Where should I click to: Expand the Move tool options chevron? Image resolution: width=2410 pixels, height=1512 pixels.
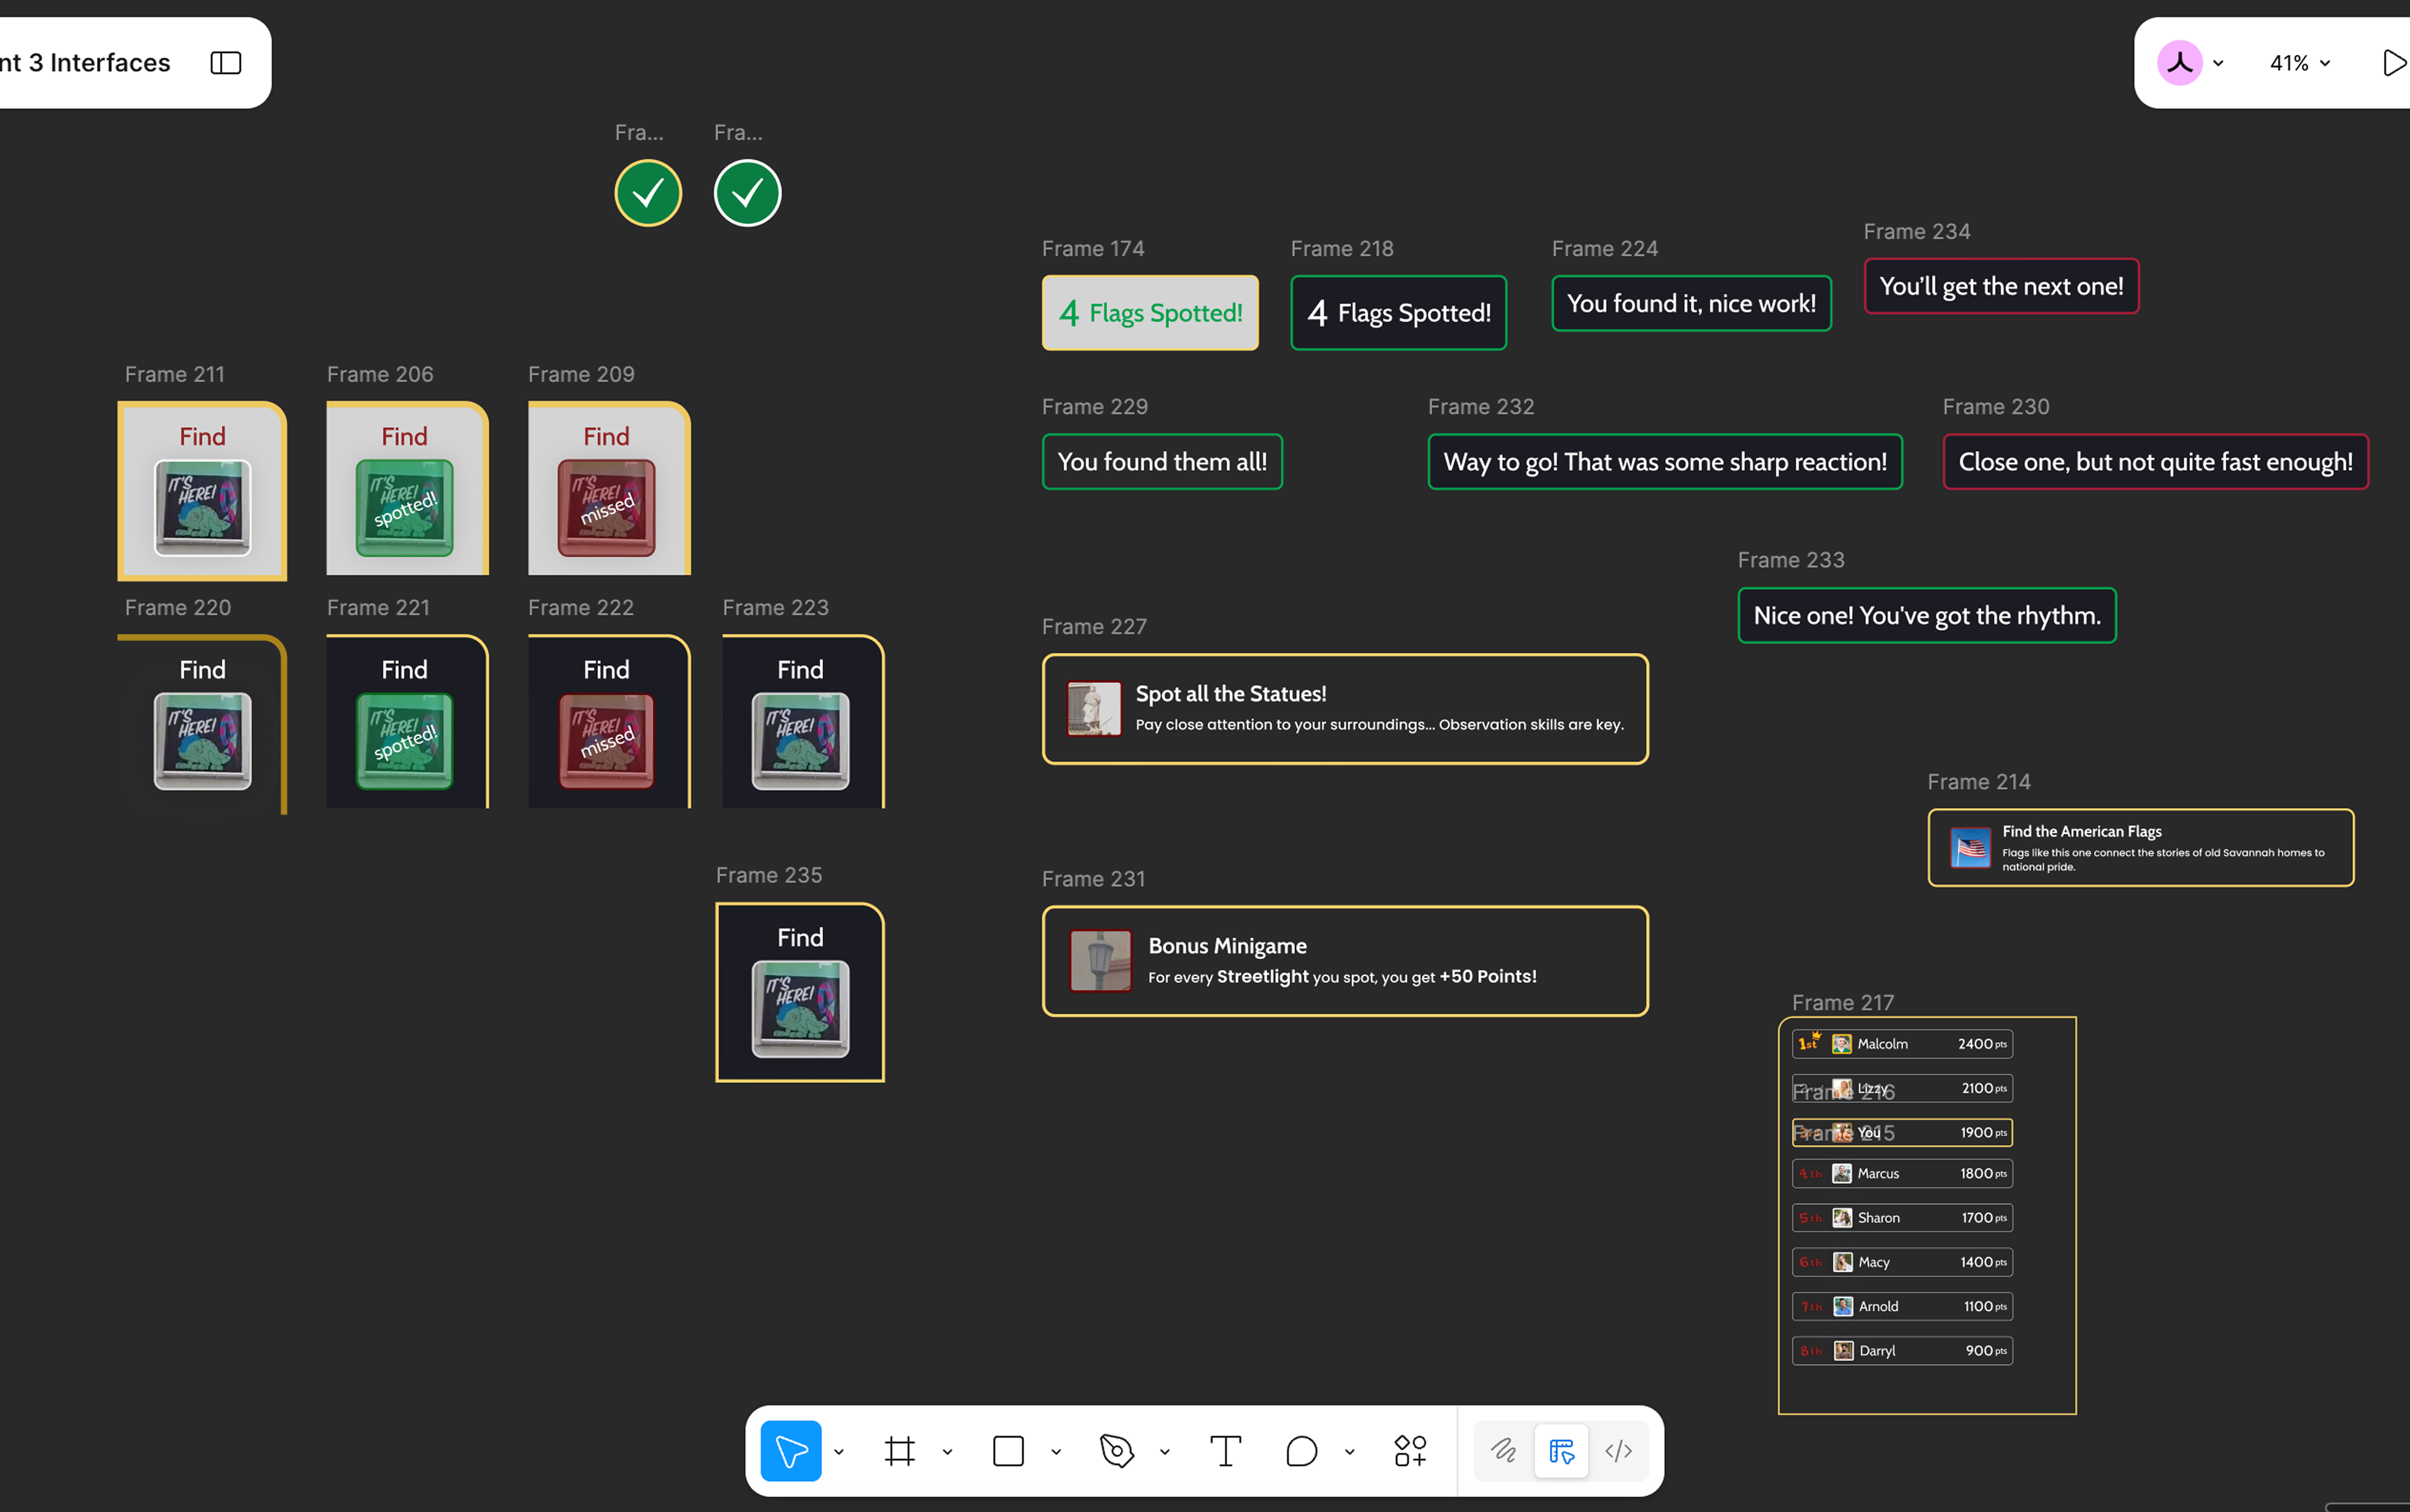(x=838, y=1452)
